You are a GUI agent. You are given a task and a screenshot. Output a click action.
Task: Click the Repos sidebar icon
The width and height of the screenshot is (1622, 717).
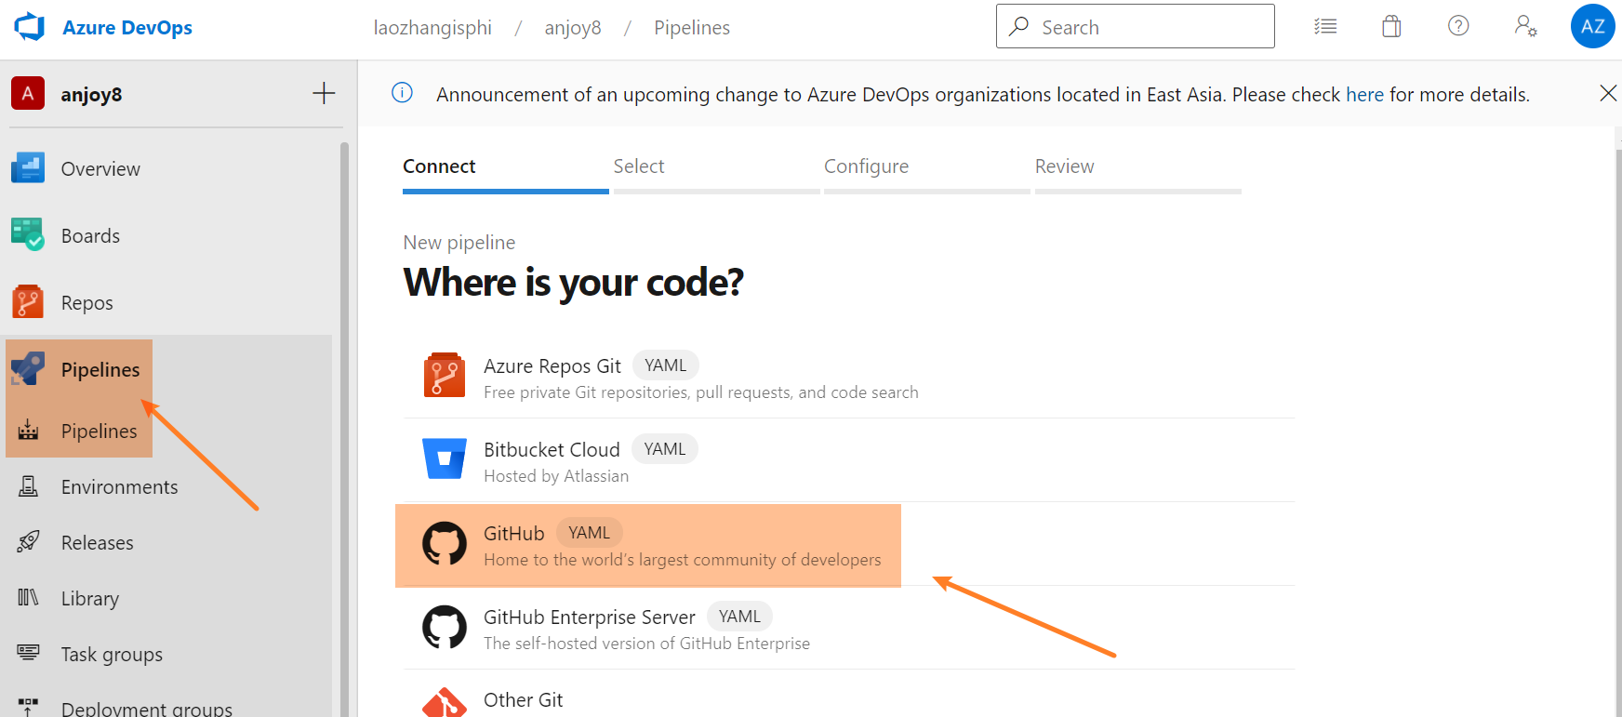pyautogui.click(x=28, y=302)
